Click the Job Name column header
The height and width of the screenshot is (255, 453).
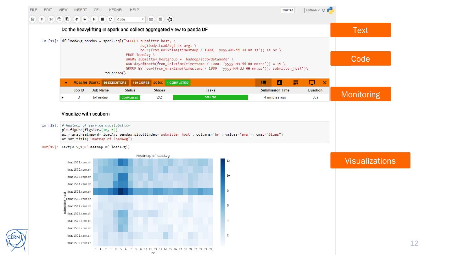tap(100, 90)
